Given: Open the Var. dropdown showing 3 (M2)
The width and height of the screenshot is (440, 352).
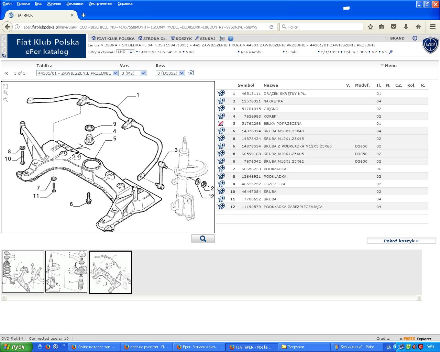Looking at the screenshot, I should 133,73.
